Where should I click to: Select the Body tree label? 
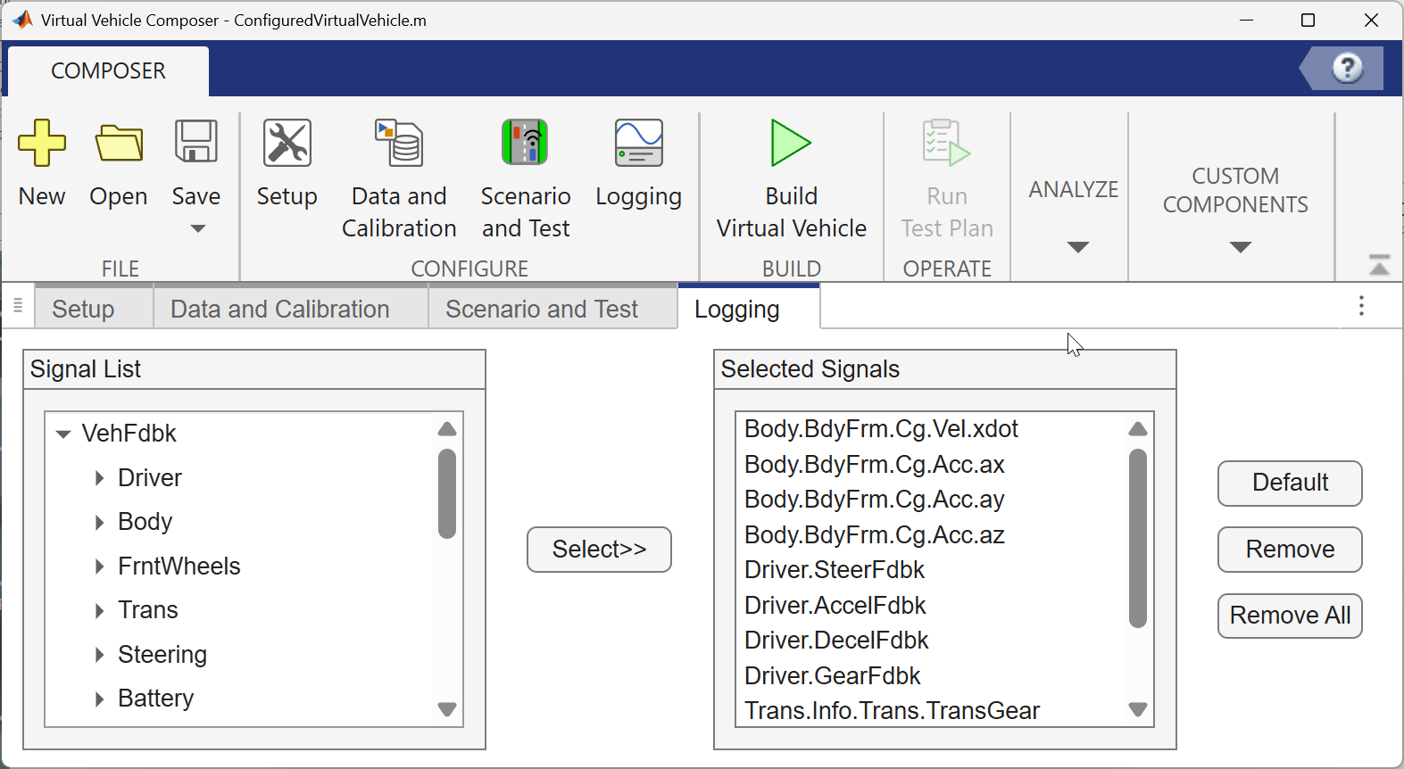click(145, 522)
